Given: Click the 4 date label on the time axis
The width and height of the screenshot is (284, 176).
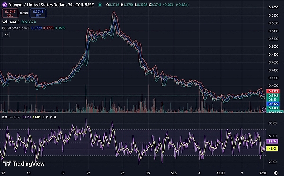Looking at the screenshot, I should 199,173.
